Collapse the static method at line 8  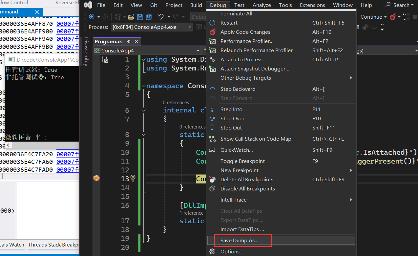click(x=143, y=135)
